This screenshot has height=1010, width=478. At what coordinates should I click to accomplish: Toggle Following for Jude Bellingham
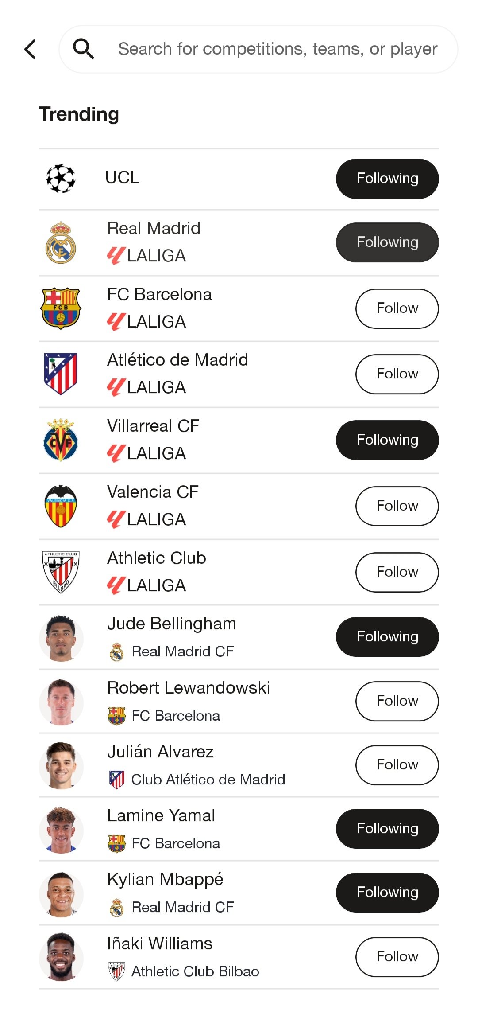[387, 637]
